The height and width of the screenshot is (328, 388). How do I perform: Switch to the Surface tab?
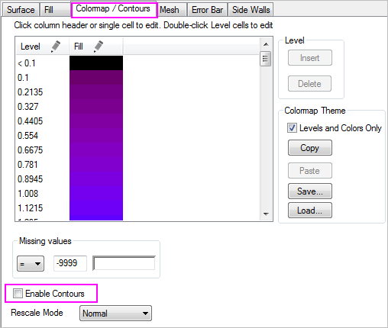click(21, 10)
